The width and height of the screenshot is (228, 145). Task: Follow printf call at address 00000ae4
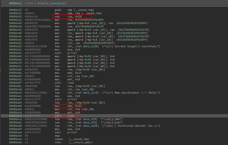pyautogui.click(x=72, y=132)
